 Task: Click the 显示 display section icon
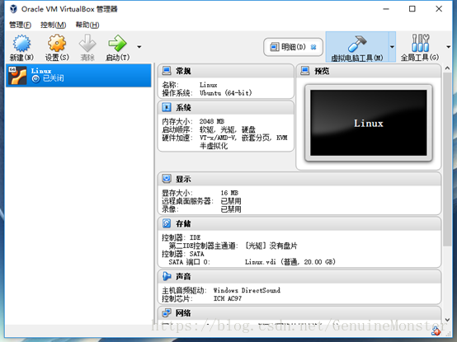click(x=167, y=179)
